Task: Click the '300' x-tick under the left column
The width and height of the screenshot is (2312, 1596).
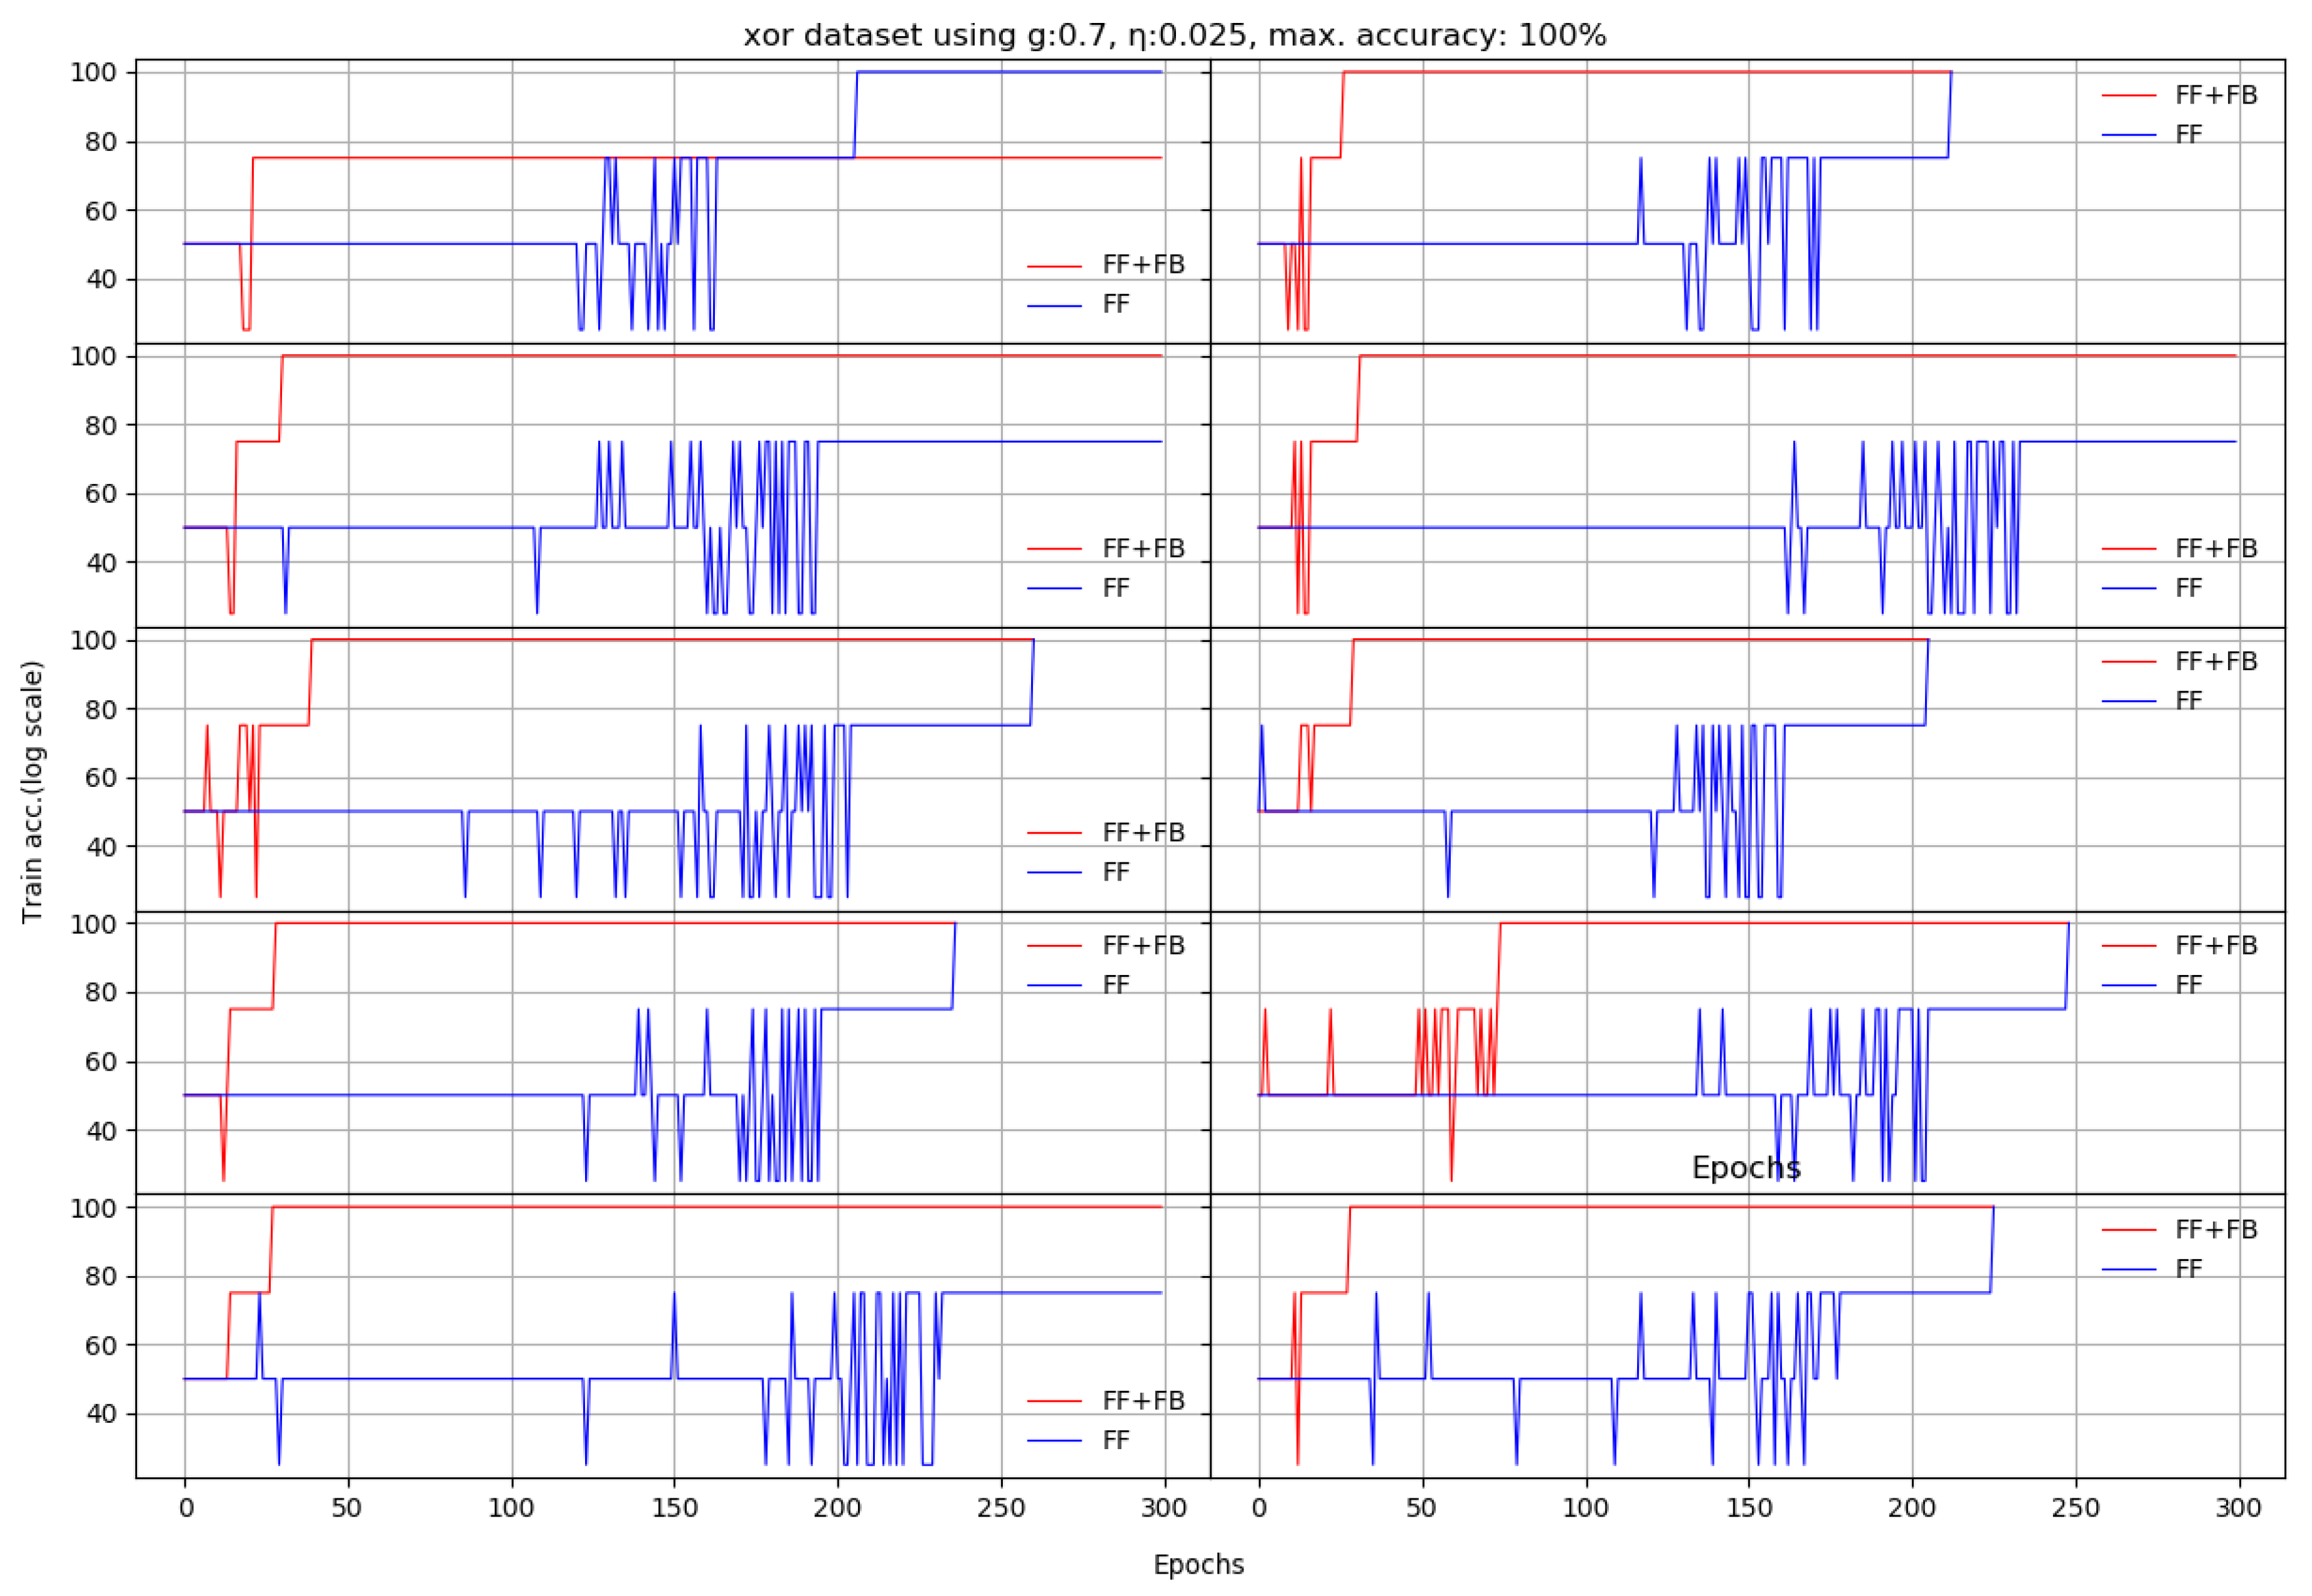Action: pos(1164,1507)
